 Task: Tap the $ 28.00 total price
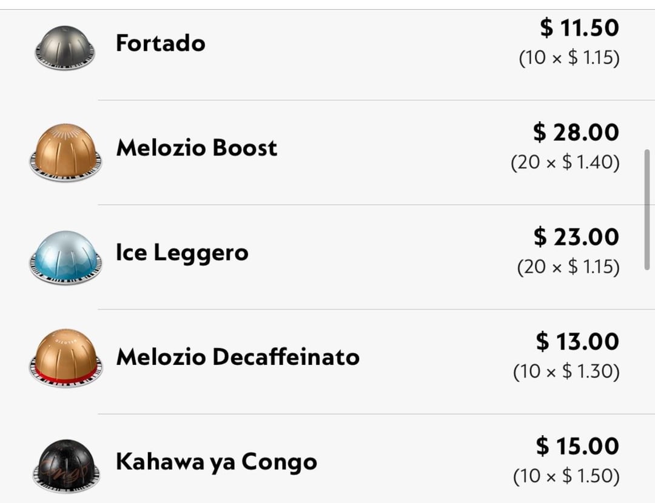pyautogui.click(x=576, y=132)
